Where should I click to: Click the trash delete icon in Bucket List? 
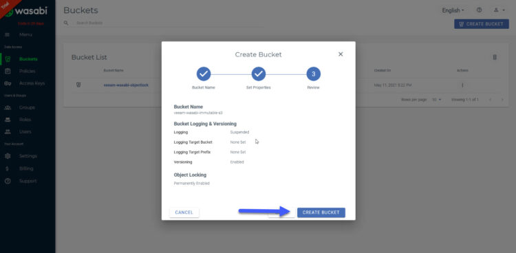point(494,57)
